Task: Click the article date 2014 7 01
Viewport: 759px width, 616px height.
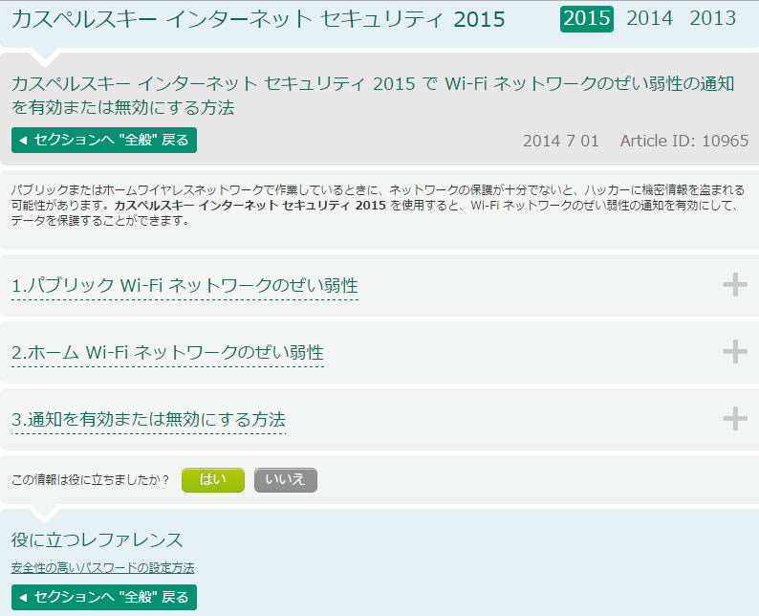Action: coord(560,141)
